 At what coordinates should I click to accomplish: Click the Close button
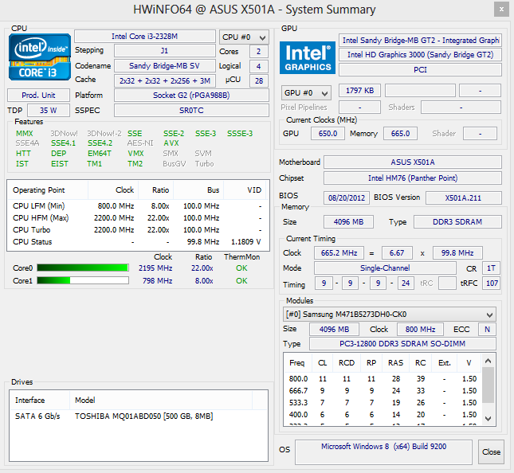tap(491, 452)
